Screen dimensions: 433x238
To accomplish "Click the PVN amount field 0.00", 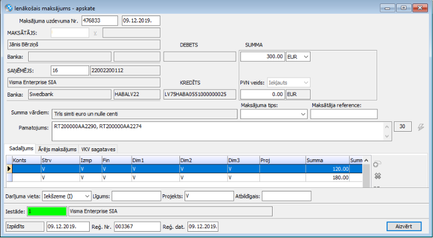I will 262,94.
